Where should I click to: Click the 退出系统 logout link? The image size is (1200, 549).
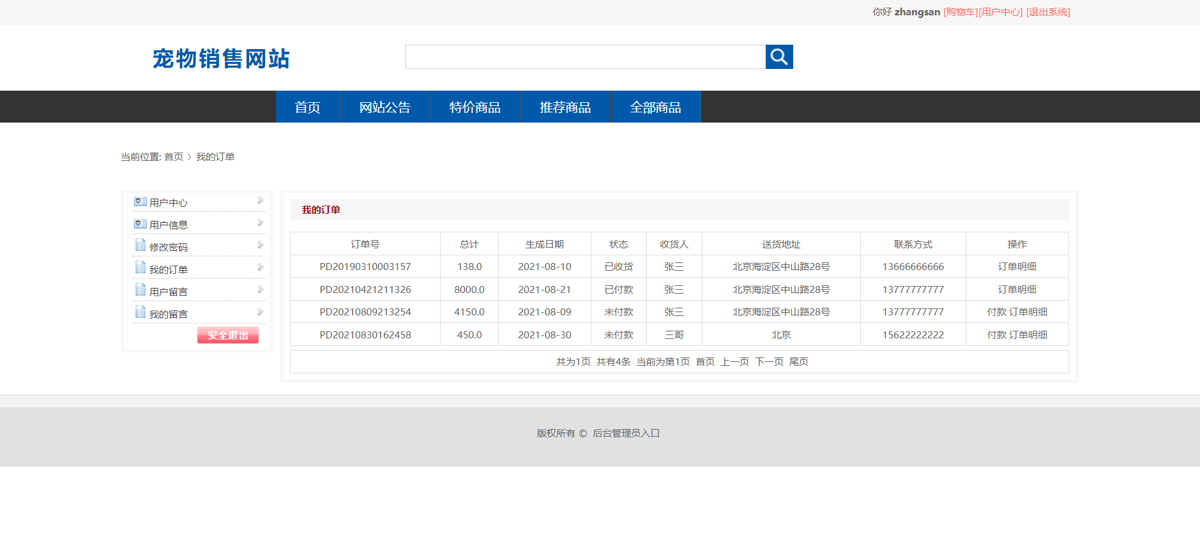click(x=1048, y=12)
